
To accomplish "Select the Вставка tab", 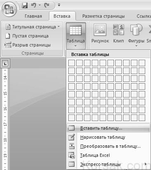I will point(62,16).
